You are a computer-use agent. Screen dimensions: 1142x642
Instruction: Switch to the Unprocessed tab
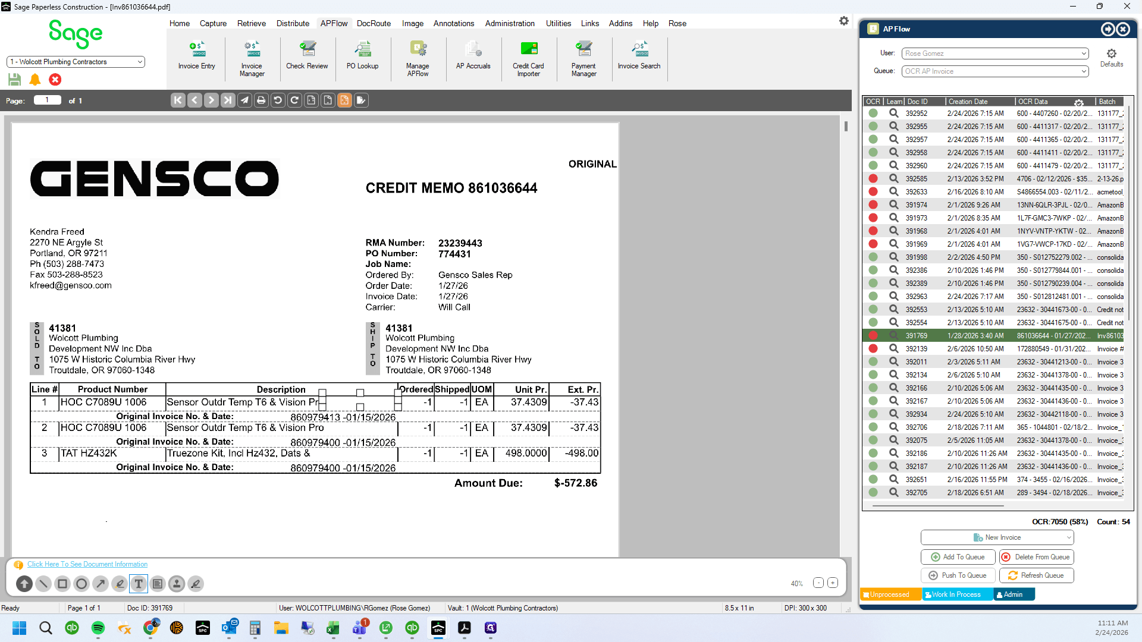[890, 594]
